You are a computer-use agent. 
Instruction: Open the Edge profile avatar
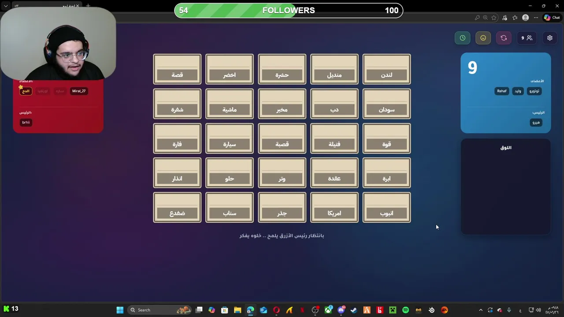tap(525, 18)
